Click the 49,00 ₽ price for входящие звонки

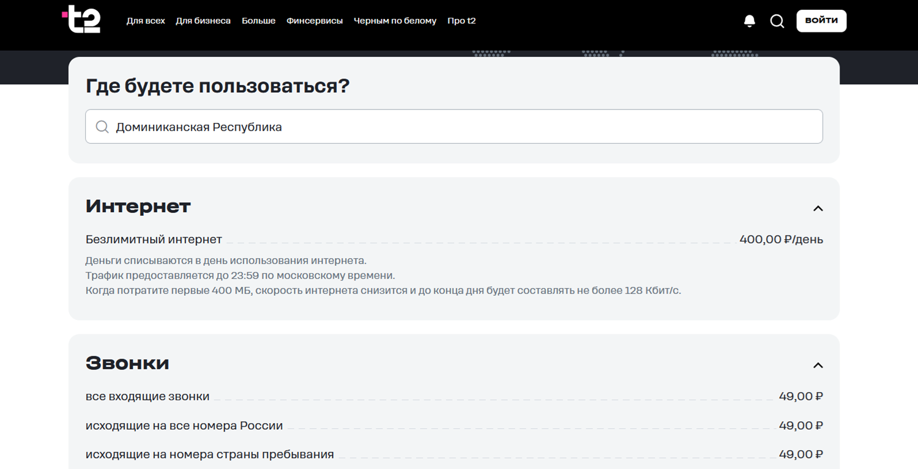click(800, 396)
